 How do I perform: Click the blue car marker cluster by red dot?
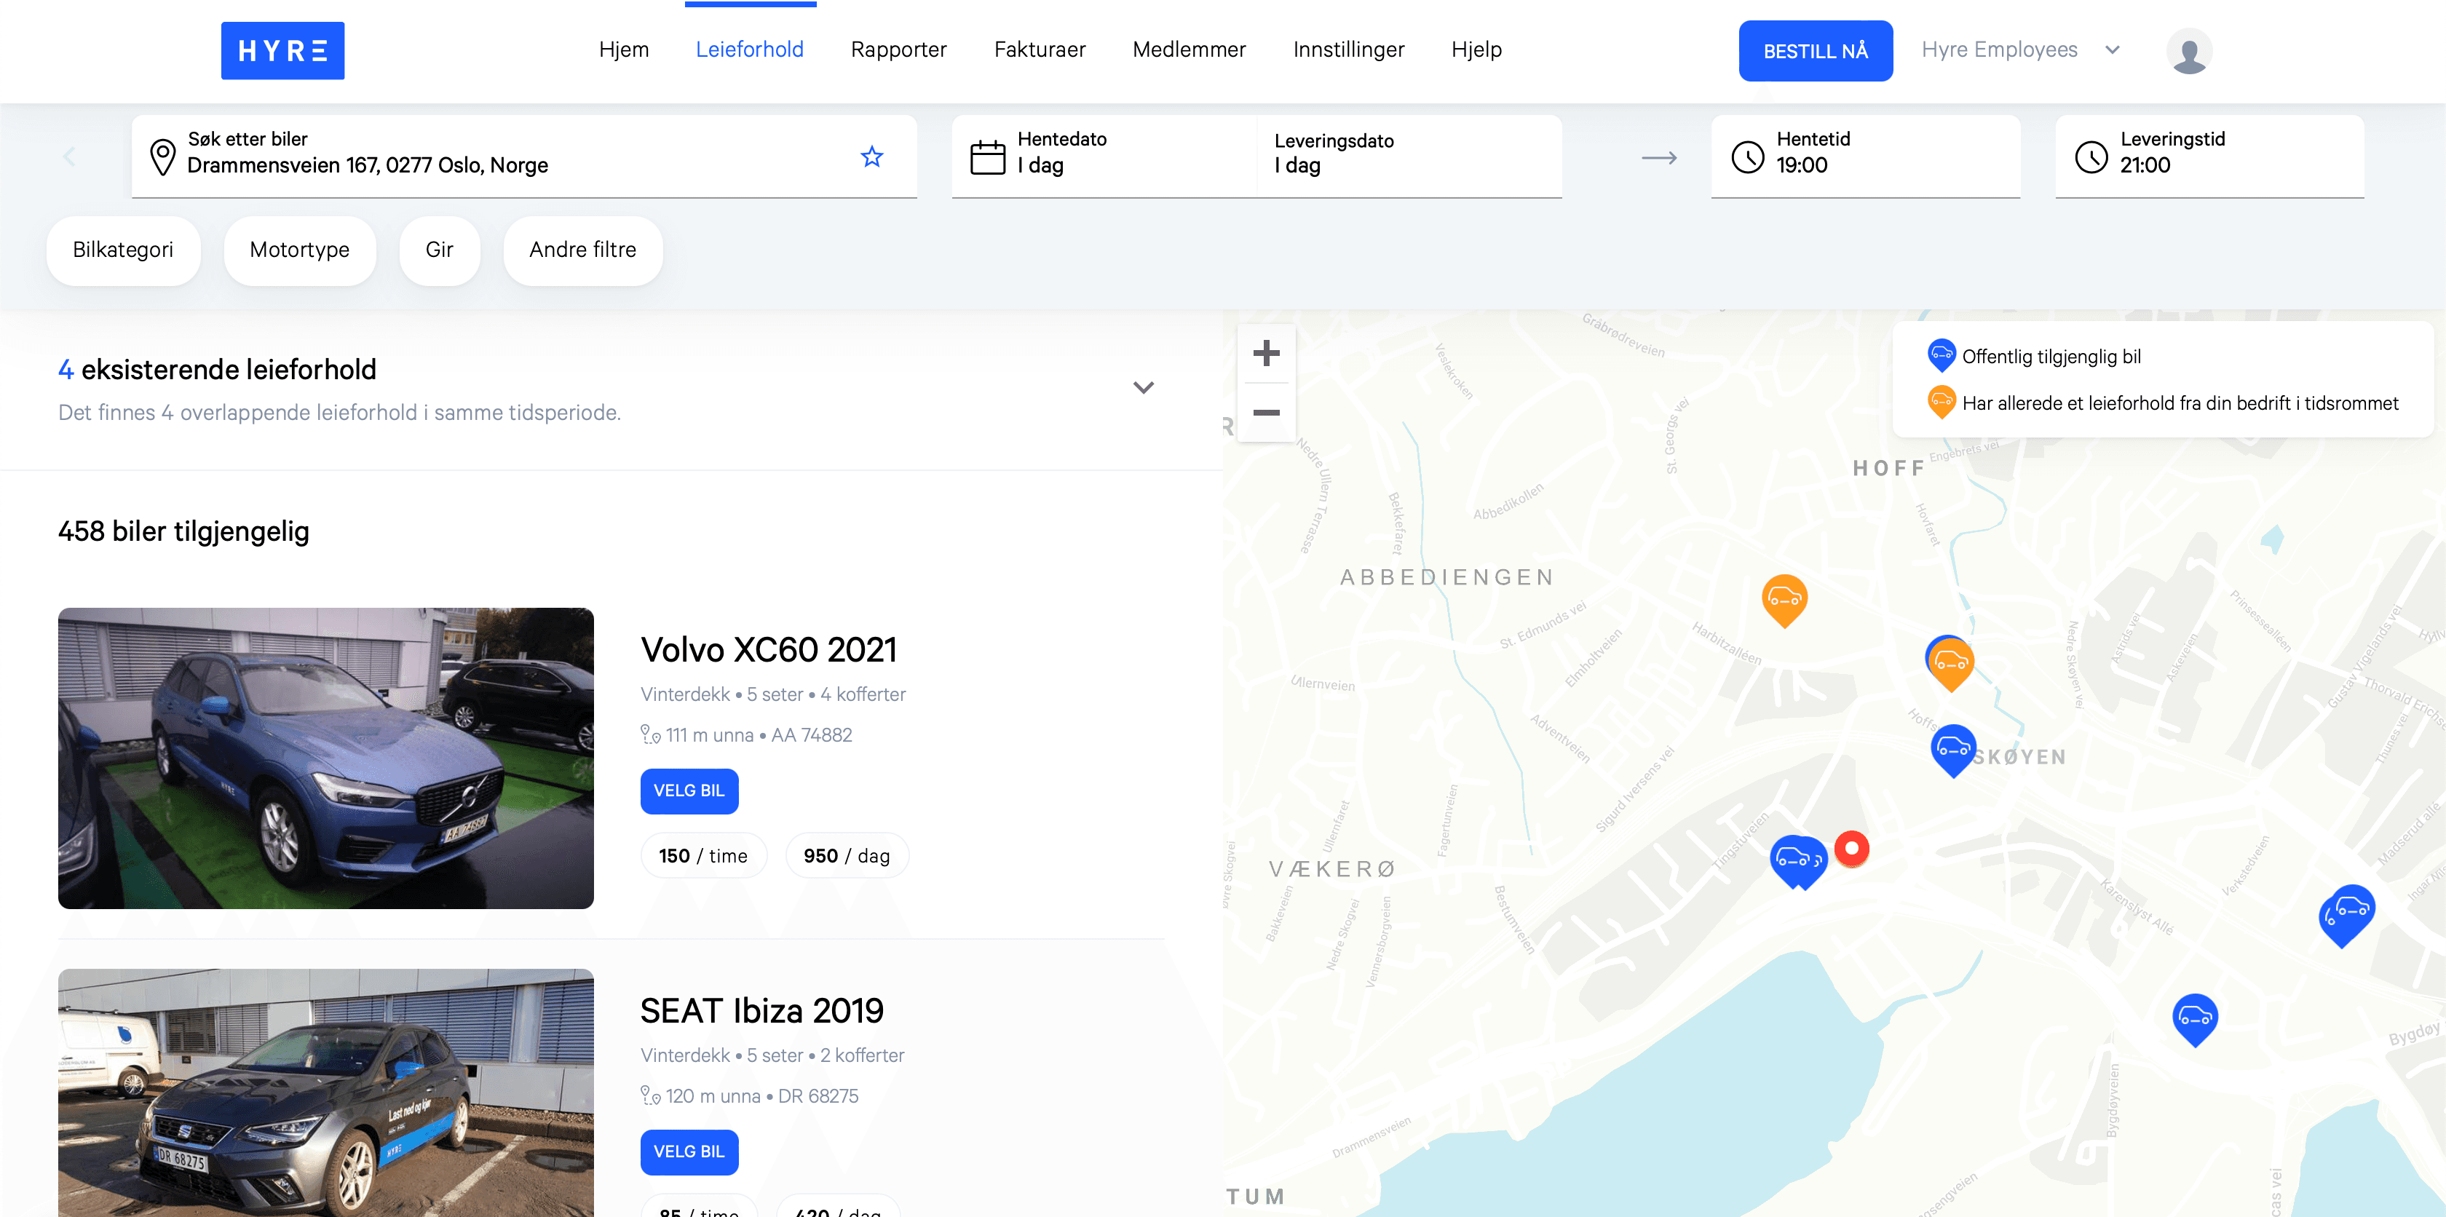[x=1797, y=861]
